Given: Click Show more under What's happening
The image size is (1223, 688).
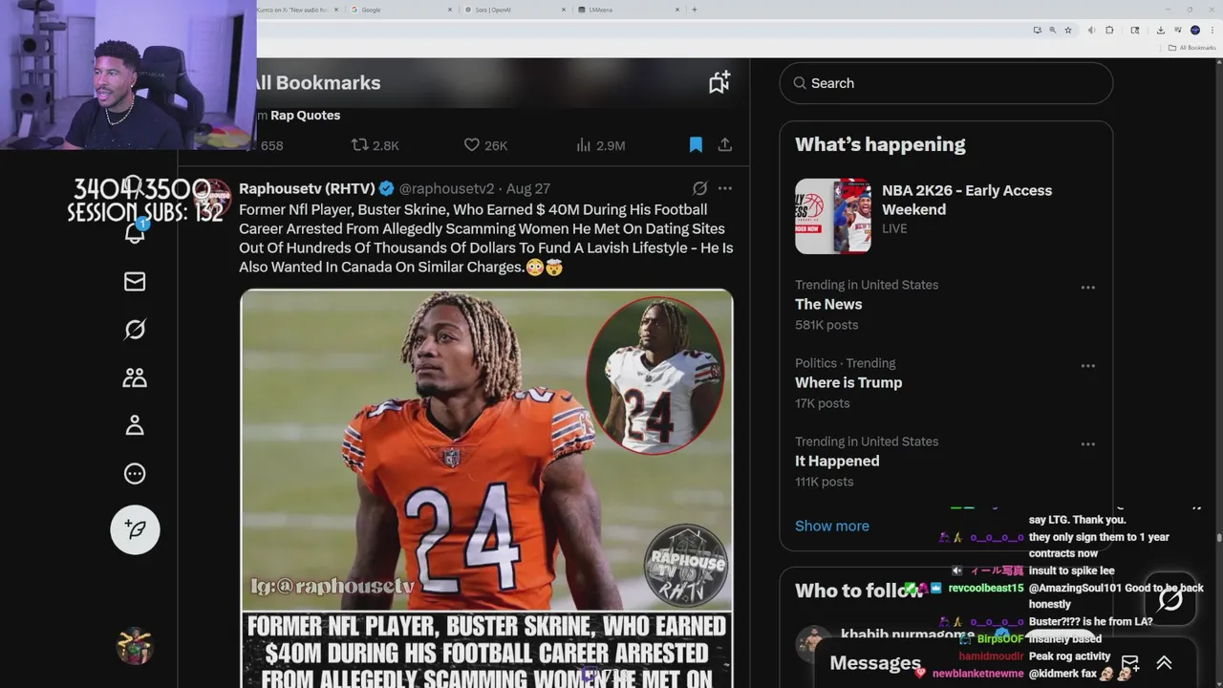Looking at the screenshot, I should (x=832, y=526).
